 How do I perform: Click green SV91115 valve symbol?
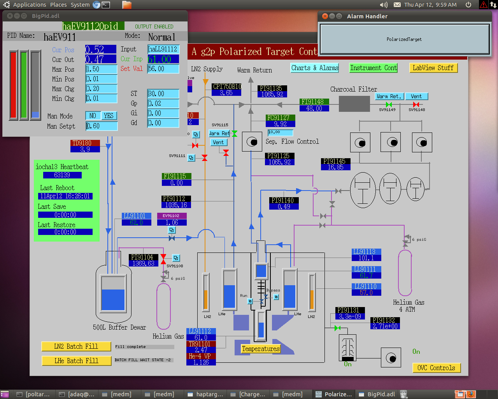click(x=235, y=134)
